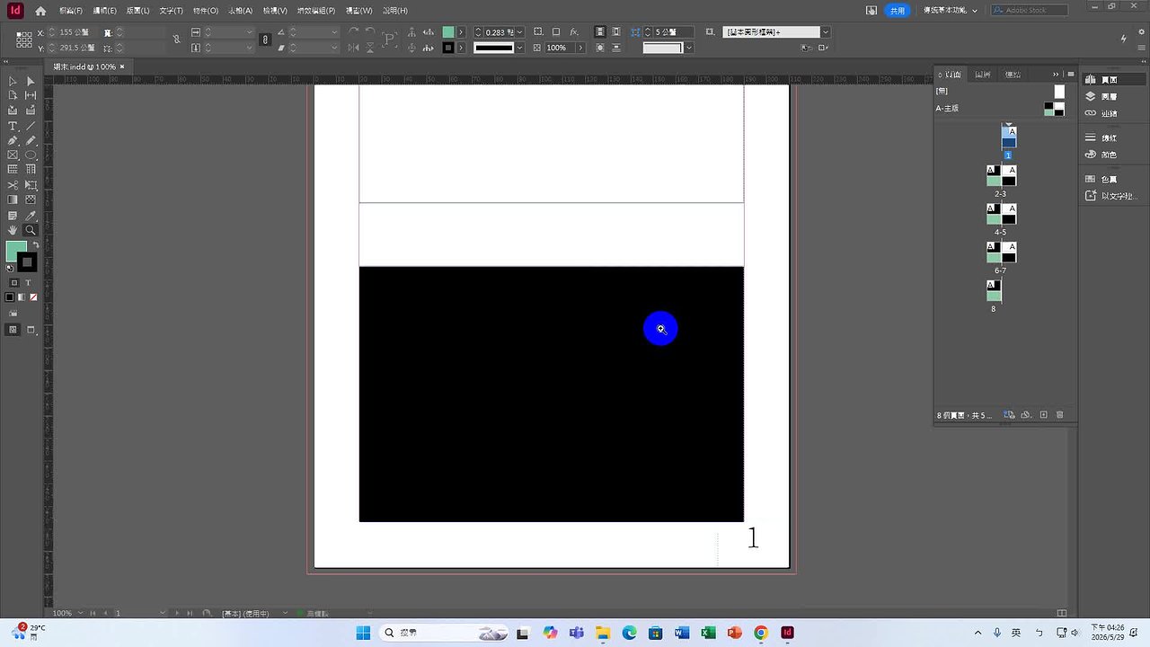The height and width of the screenshot is (647, 1150).
Task: Select the Gap tool
Action: [x=31, y=95]
